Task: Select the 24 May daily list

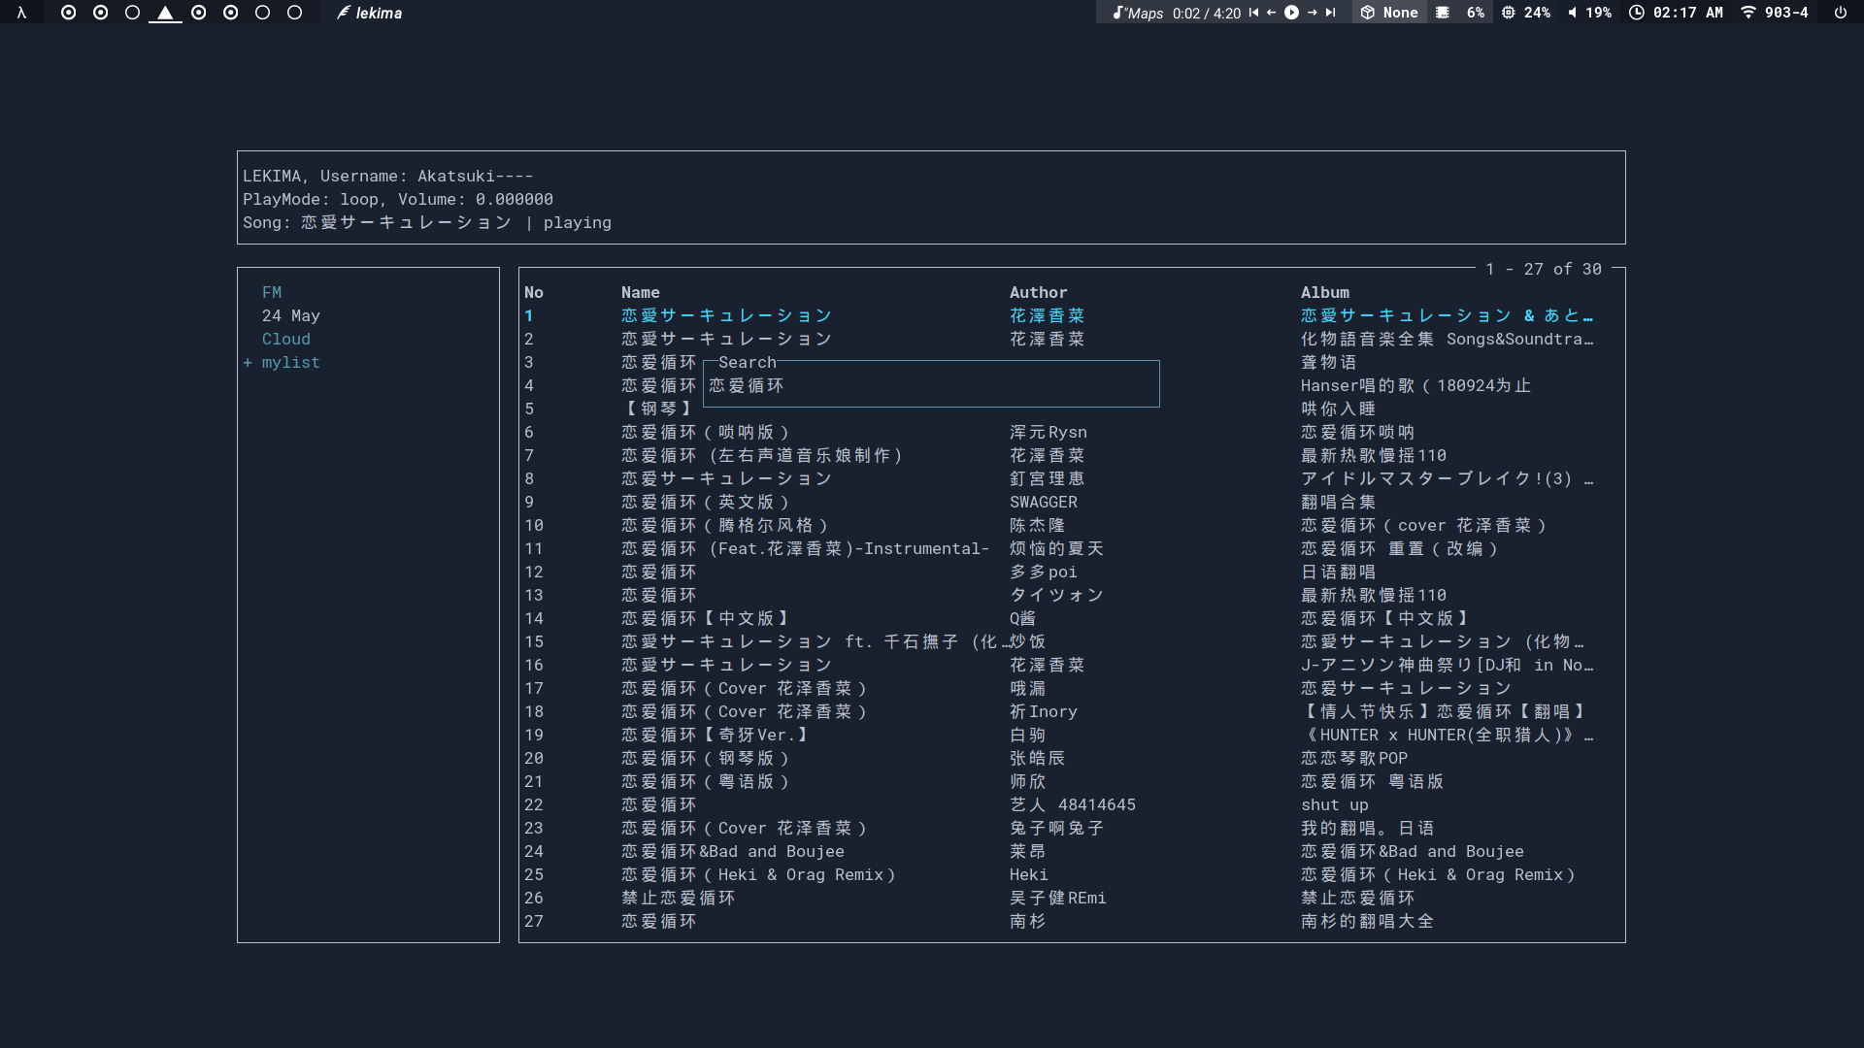Action: coord(290,315)
